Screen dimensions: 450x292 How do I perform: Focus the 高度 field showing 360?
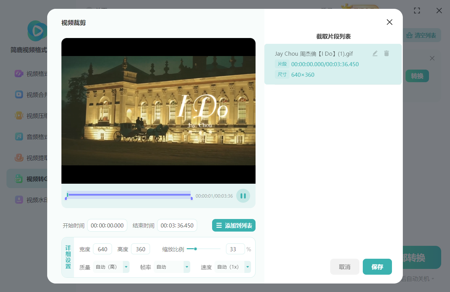point(140,249)
